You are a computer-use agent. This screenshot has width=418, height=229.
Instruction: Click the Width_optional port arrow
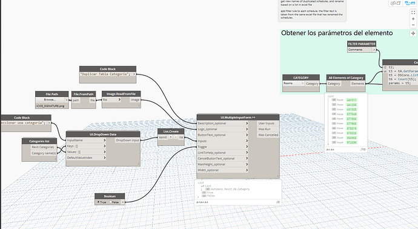click(247, 170)
